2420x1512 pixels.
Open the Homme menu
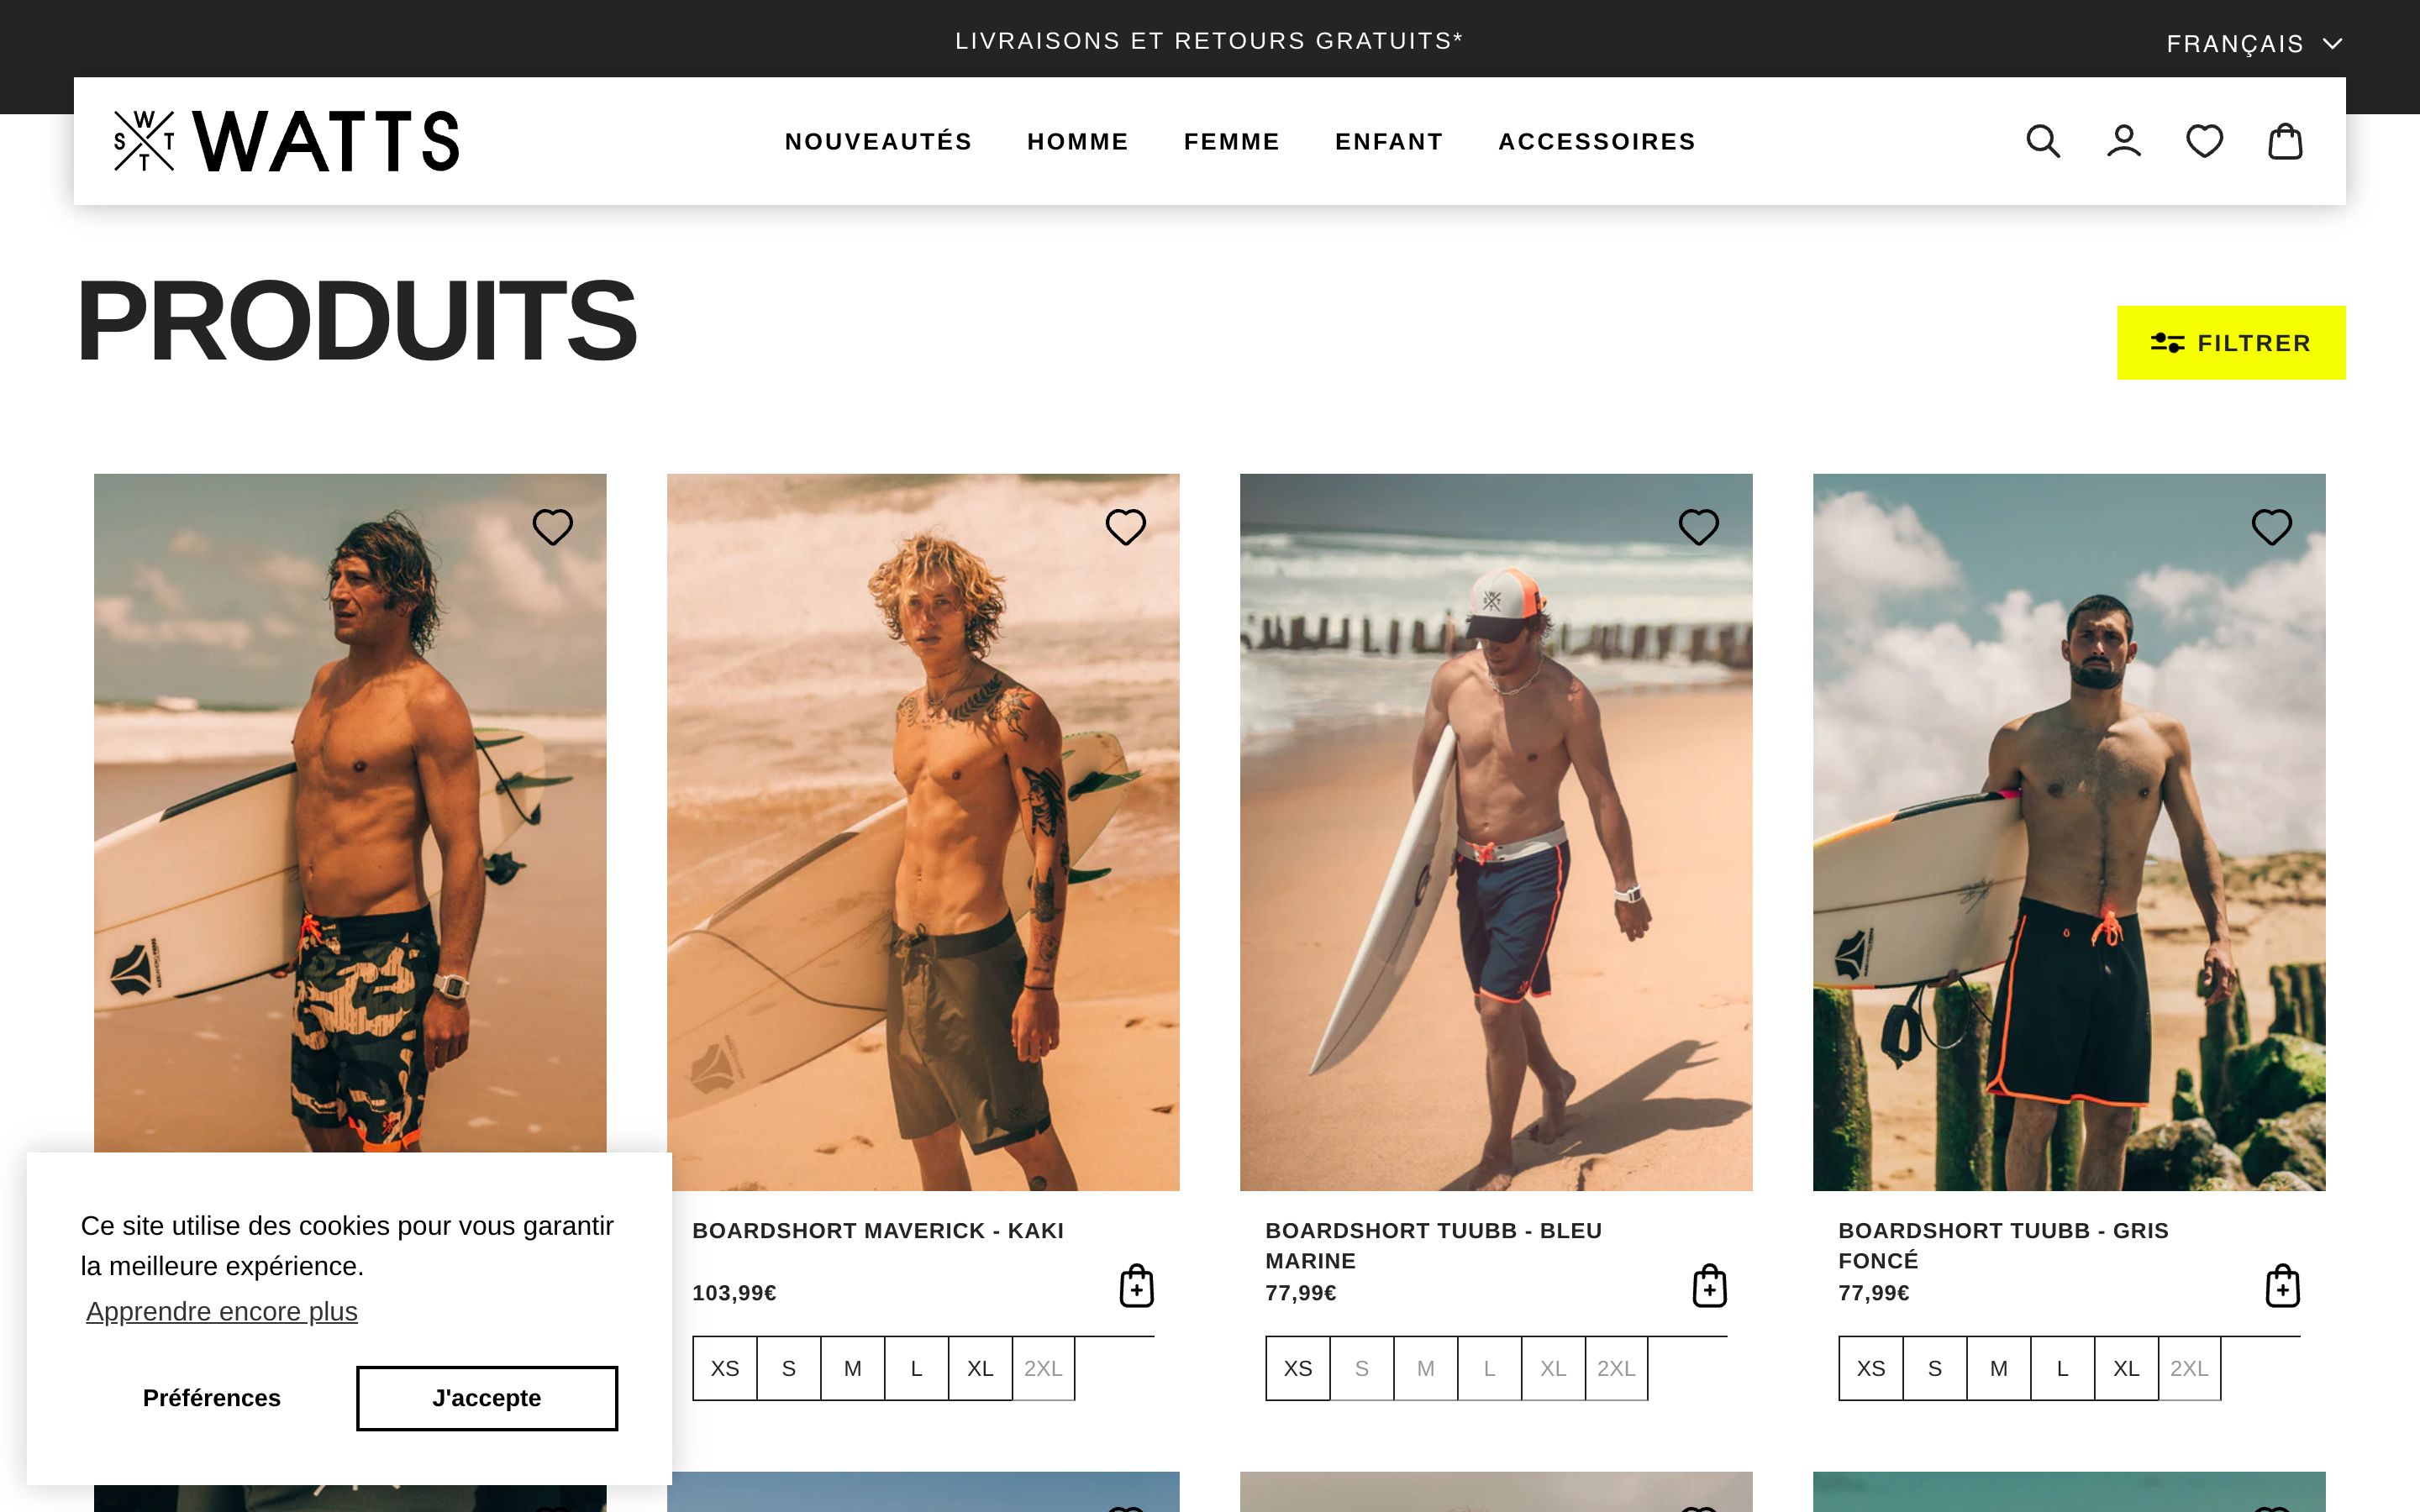pyautogui.click(x=1078, y=142)
